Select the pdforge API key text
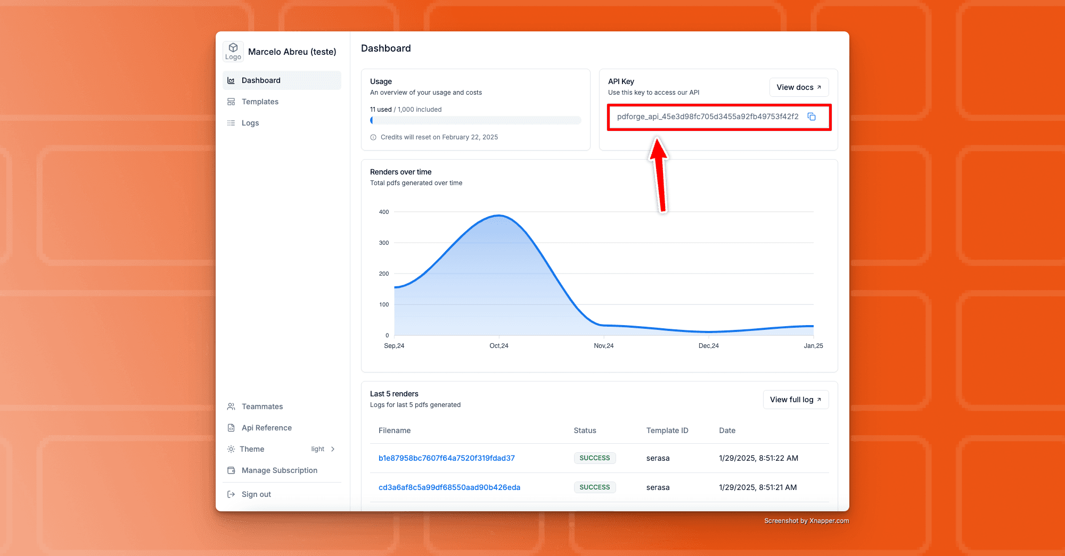 tap(708, 116)
